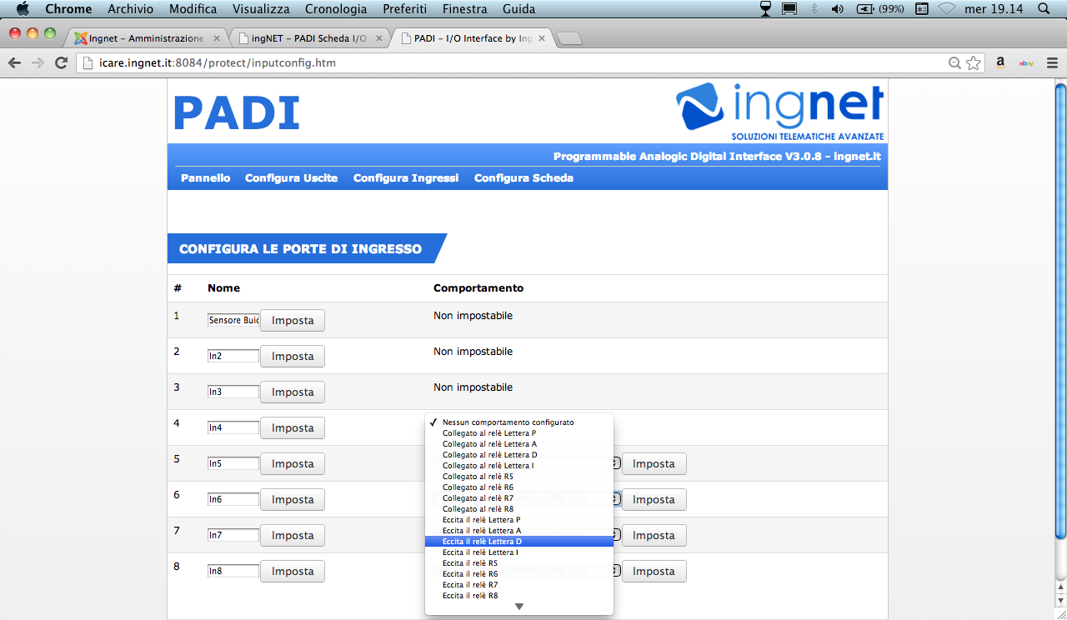
Task: Bookmark this page with the star icon
Action: coord(973,63)
